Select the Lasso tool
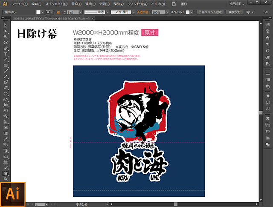The height and width of the screenshot is (207, 273). click(x=6, y=43)
